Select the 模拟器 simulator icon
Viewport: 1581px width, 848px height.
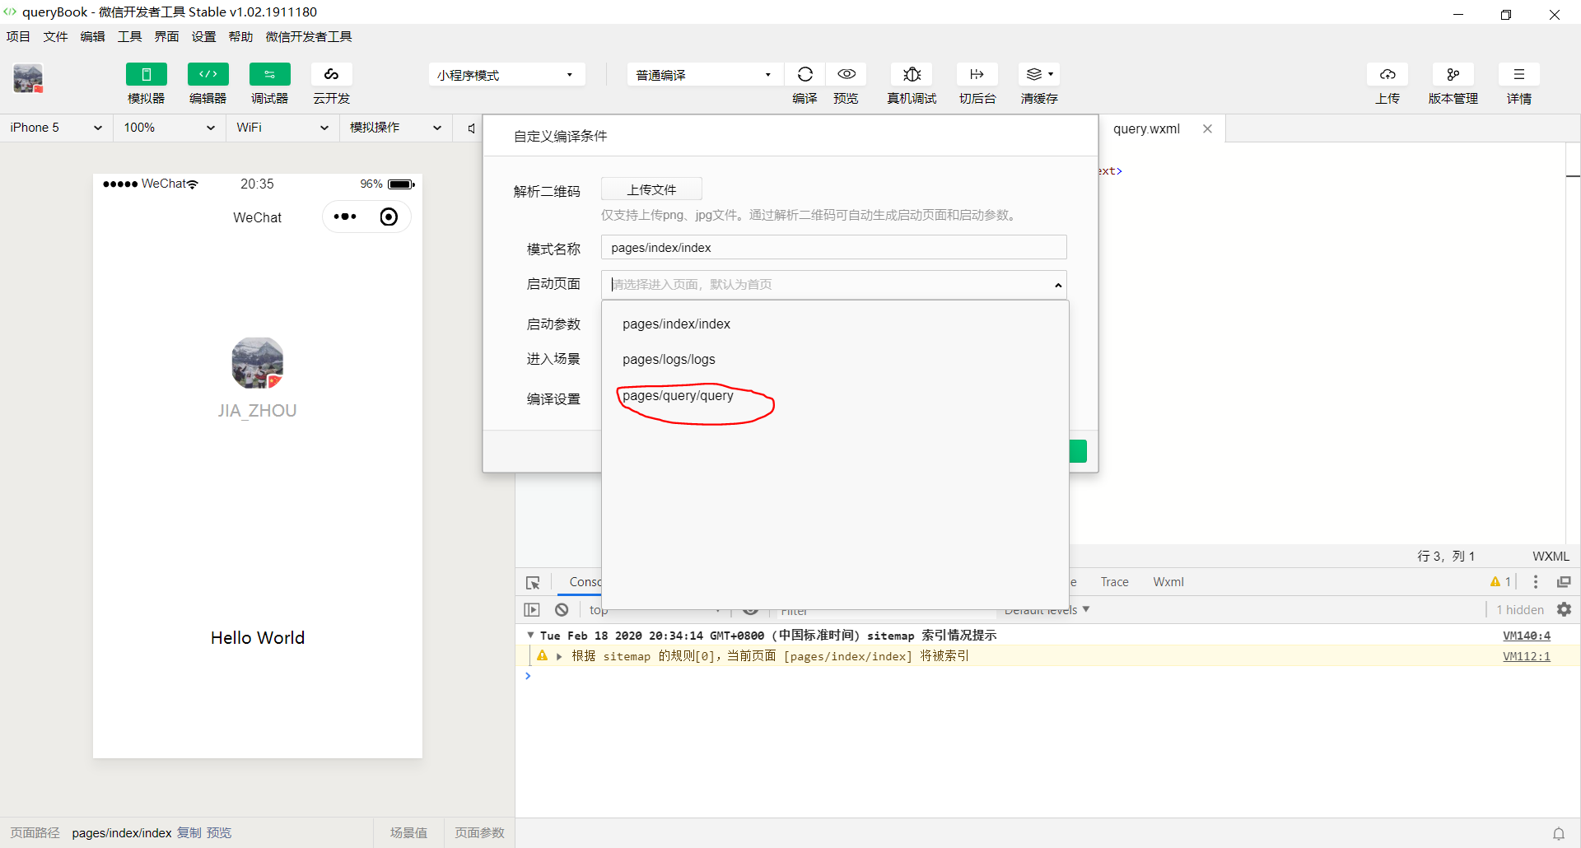[146, 82]
